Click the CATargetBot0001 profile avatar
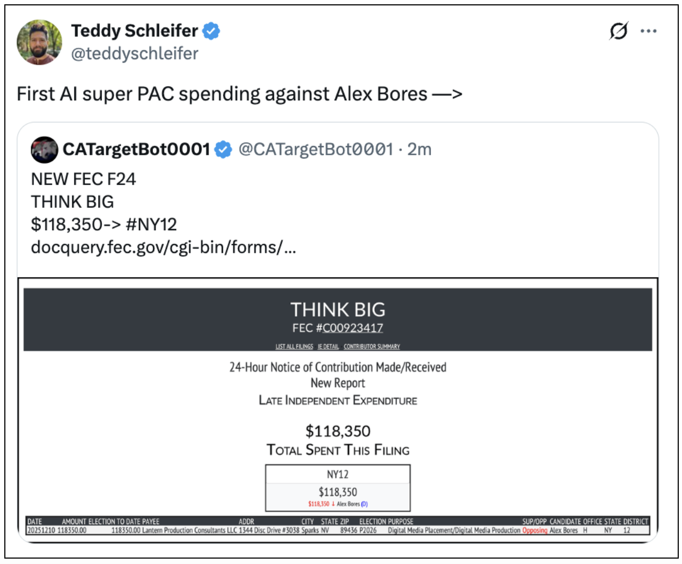 point(44,150)
